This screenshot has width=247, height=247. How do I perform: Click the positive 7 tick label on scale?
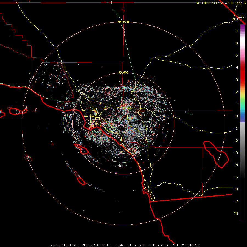[237, 31]
